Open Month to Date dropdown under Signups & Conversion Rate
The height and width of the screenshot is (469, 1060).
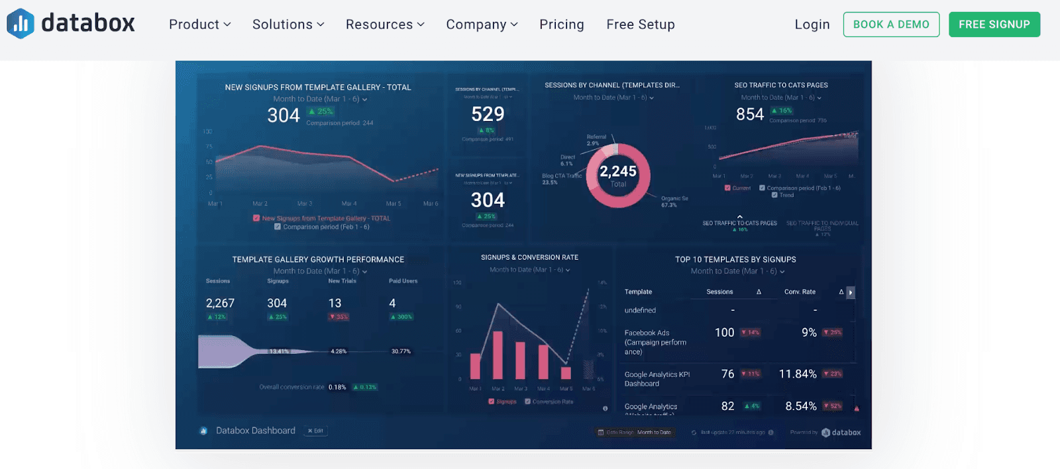529,270
